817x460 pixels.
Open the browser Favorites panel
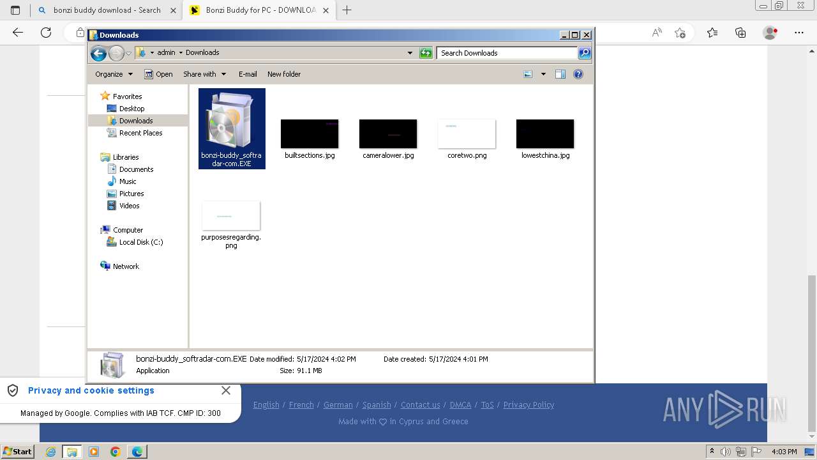coord(712,33)
